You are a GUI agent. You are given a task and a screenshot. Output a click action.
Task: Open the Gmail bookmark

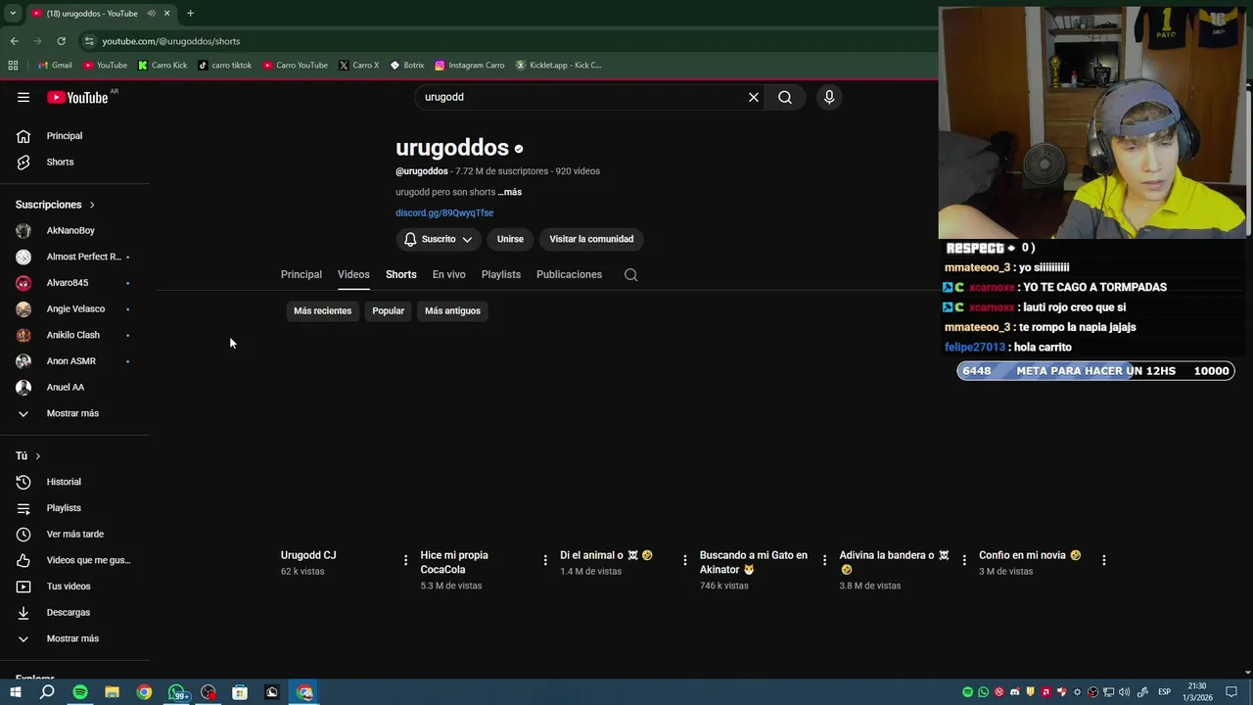[55, 66]
